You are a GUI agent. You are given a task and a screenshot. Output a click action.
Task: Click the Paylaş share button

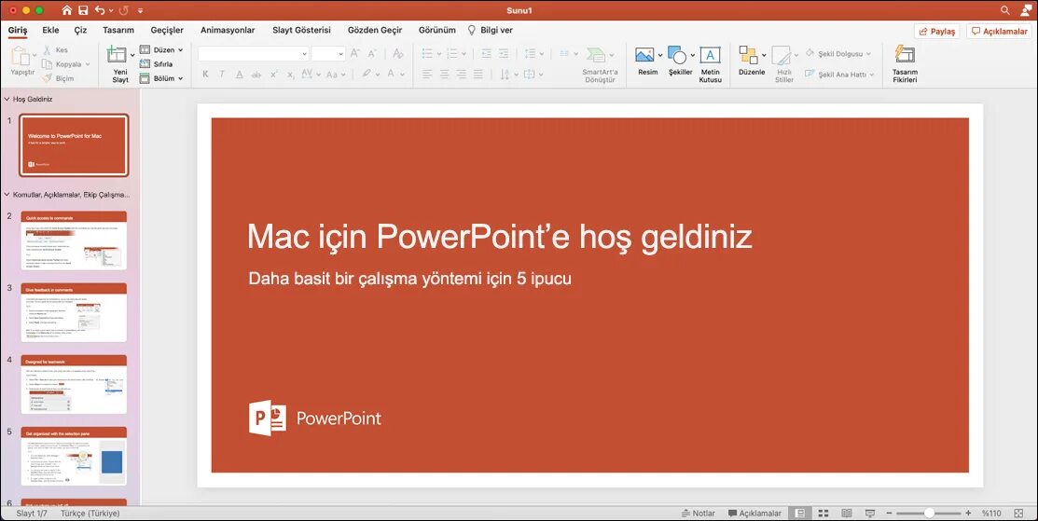936,31
